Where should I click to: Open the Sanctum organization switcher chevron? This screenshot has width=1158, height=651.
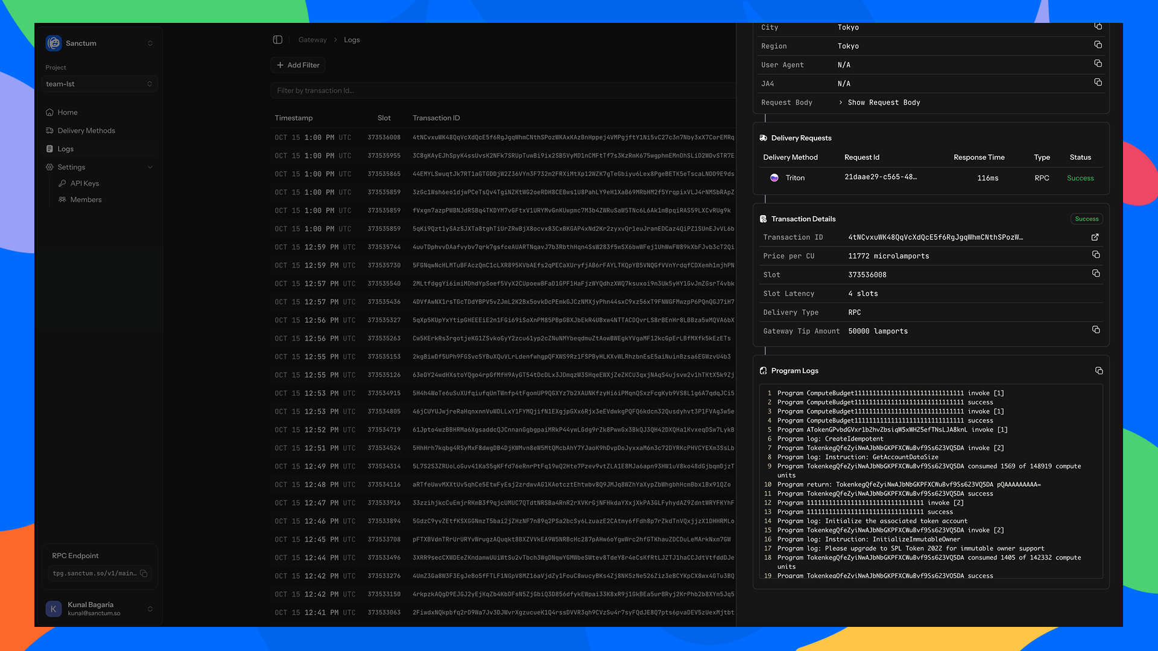pyautogui.click(x=150, y=43)
